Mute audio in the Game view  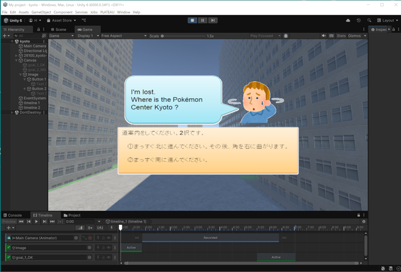[324, 36]
